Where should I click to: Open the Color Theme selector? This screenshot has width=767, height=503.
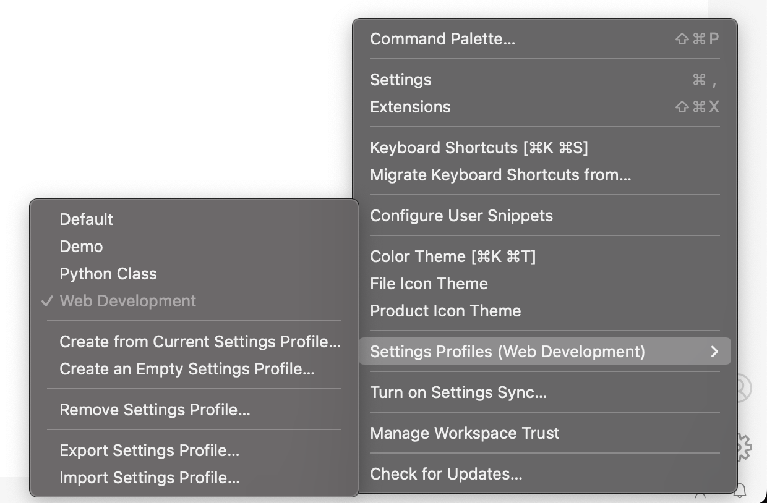(452, 256)
